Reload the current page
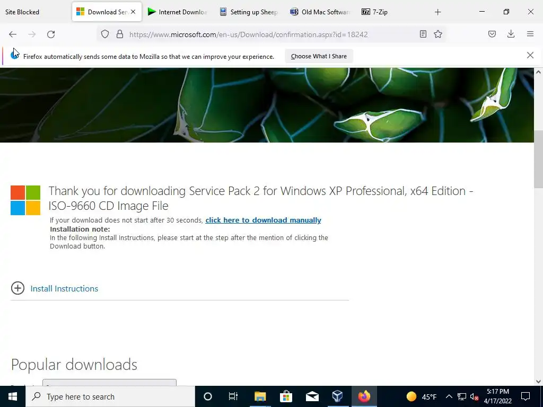543x407 pixels. tap(51, 34)
